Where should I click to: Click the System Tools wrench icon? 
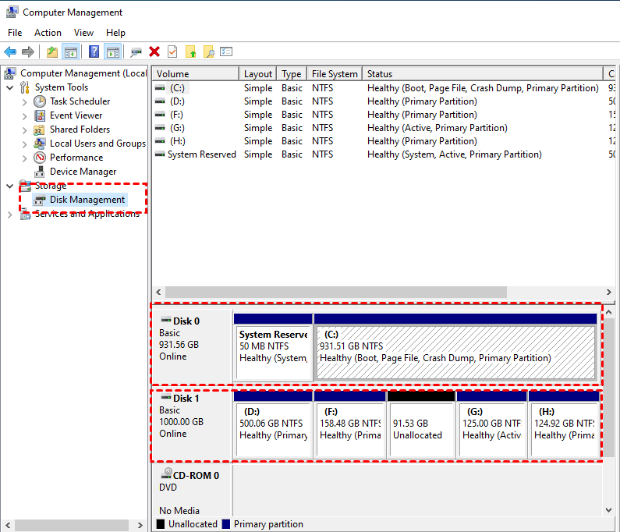25,87
